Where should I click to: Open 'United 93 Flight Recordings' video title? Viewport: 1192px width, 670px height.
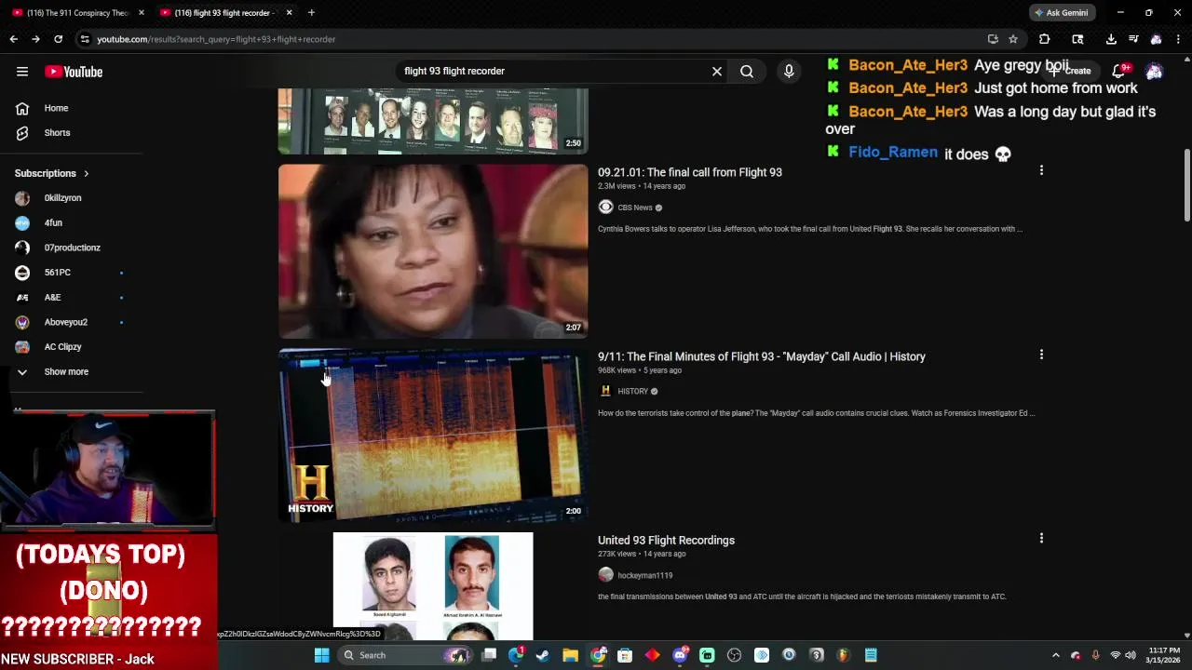pos(666,540)
